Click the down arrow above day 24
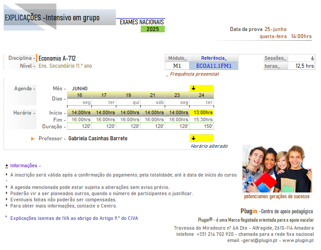The height and width of the screenshot is (250, 321). [x=194, y=88]
